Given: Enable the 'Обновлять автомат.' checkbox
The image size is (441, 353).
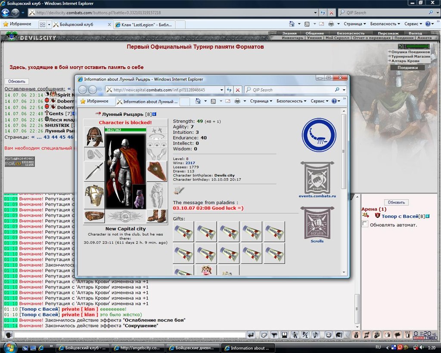Looking at the screenshot, I should click(x=365, y=224).
